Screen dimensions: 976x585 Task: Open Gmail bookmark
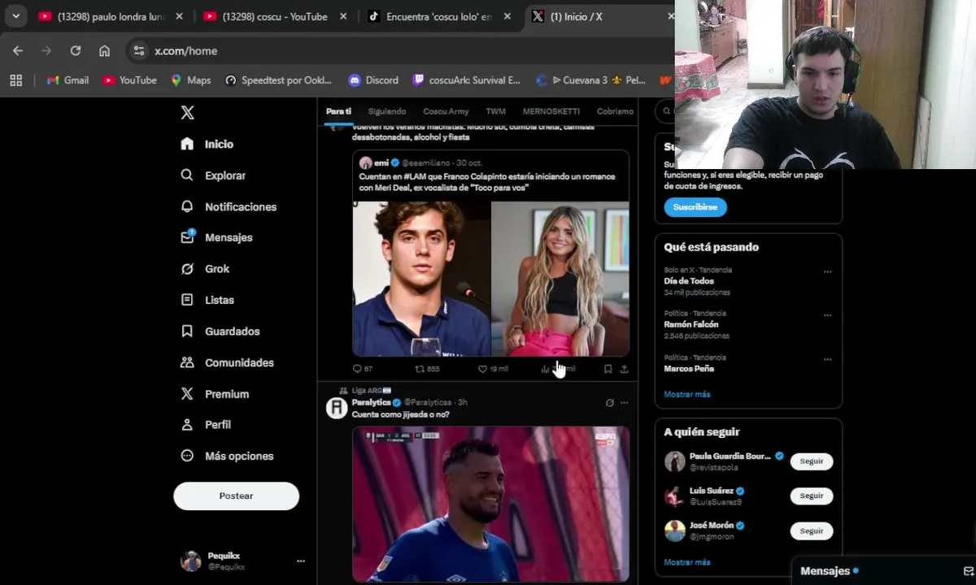[x=68, y=80]
